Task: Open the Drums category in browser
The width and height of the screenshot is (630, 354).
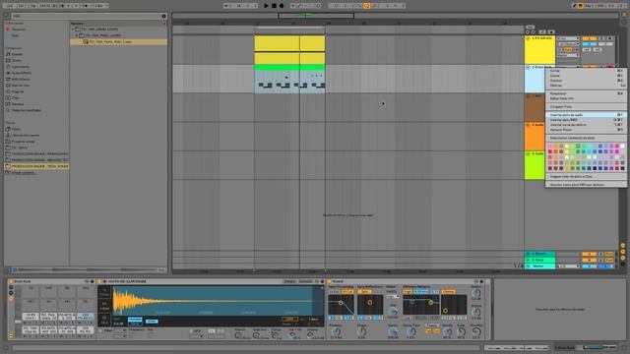Action: click(x=17, y=61)
